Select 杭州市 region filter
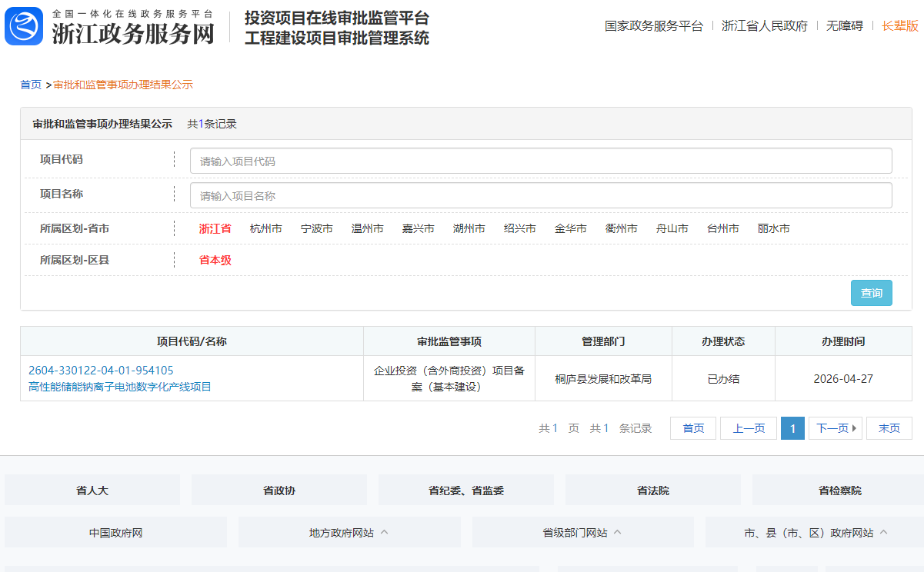 tap(265, 228)
